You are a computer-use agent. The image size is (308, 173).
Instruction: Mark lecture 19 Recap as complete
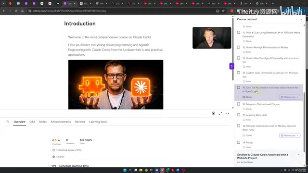point(239,142)
